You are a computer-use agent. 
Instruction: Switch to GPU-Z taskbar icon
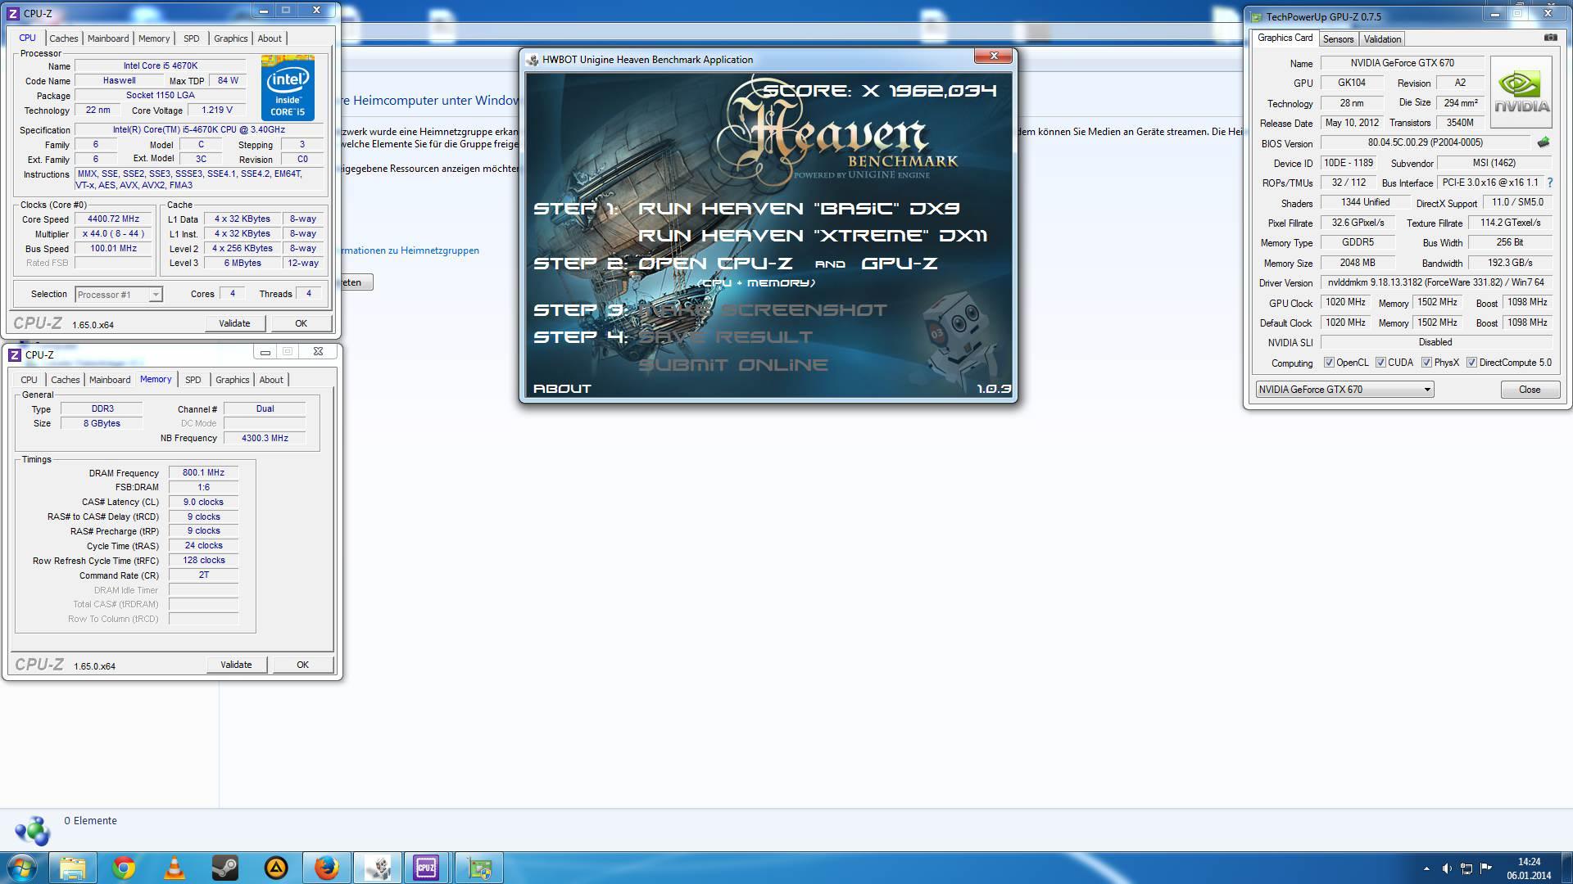478,868
